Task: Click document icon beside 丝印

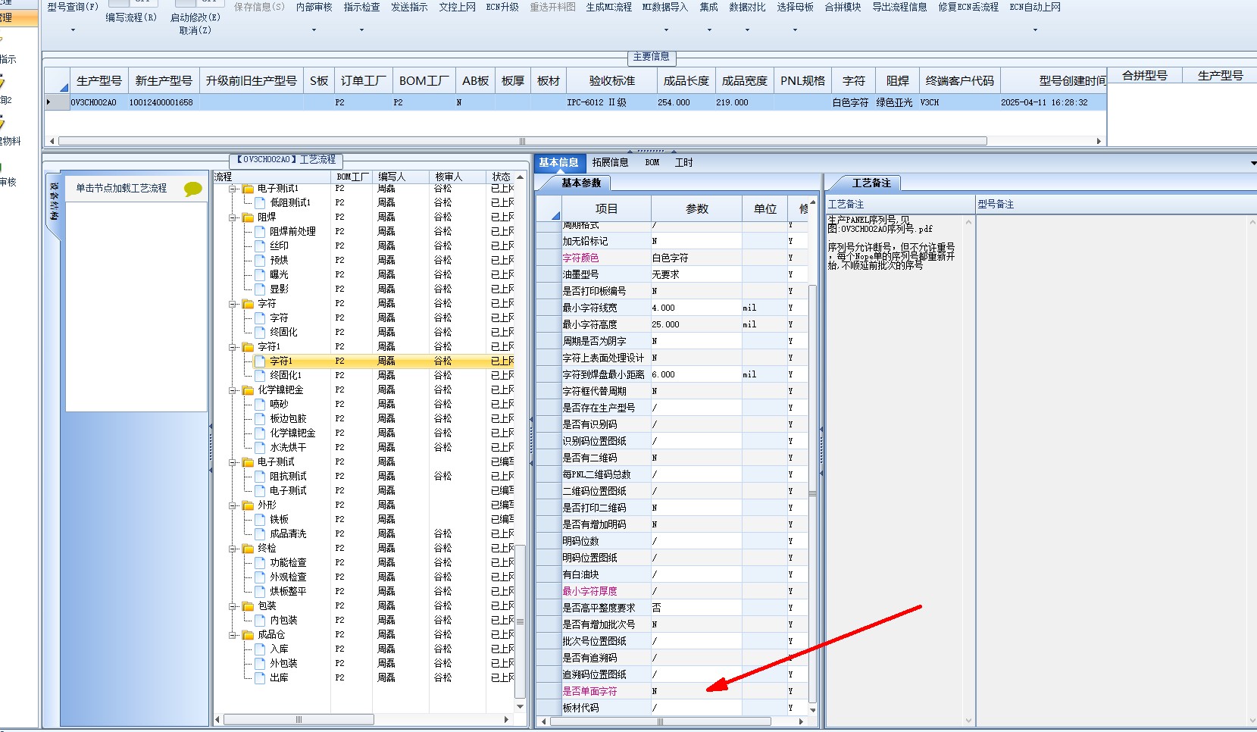Action: pos(260,246)
